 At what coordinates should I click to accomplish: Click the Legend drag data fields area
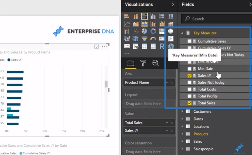pos(149,104)
